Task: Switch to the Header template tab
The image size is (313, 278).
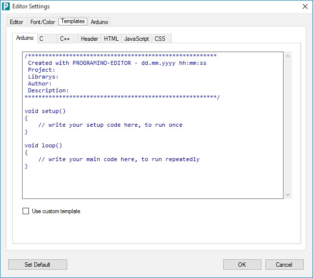Action: click(89, 39)
